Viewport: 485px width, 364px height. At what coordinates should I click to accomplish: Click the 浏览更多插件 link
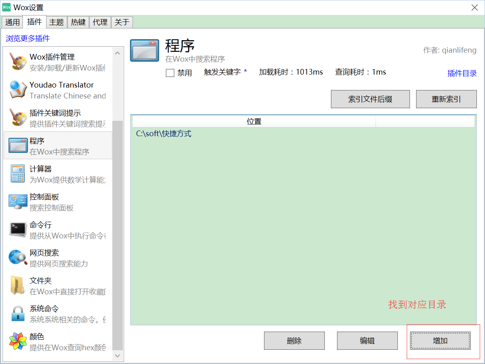tap(28, 39)
